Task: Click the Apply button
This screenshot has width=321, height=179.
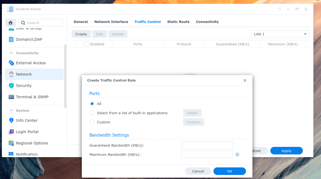Action: point(287,151)
